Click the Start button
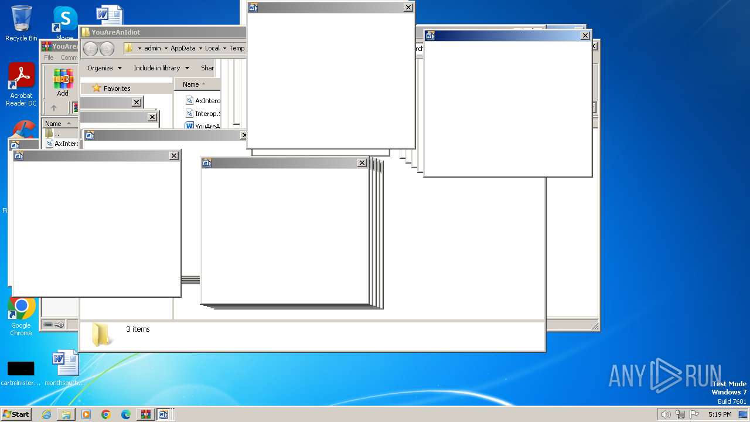Image resolution: width=750 pixels, height=422 pixels. tap(16, 414)
